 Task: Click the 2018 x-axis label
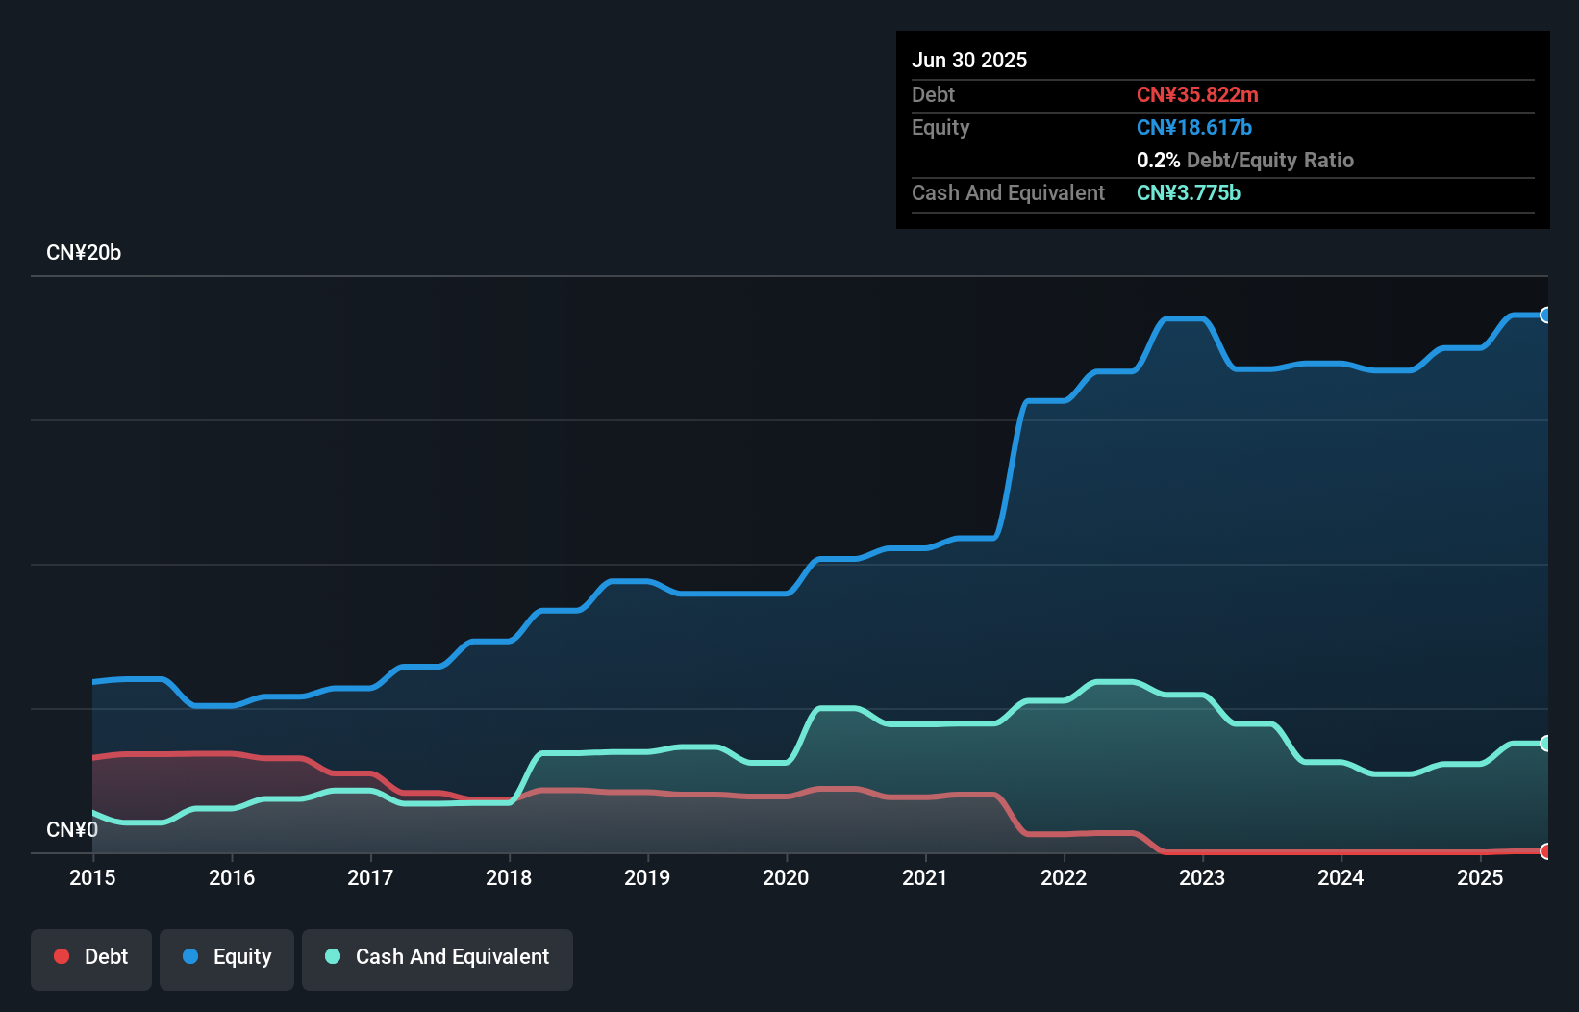(x=509, y=877)
